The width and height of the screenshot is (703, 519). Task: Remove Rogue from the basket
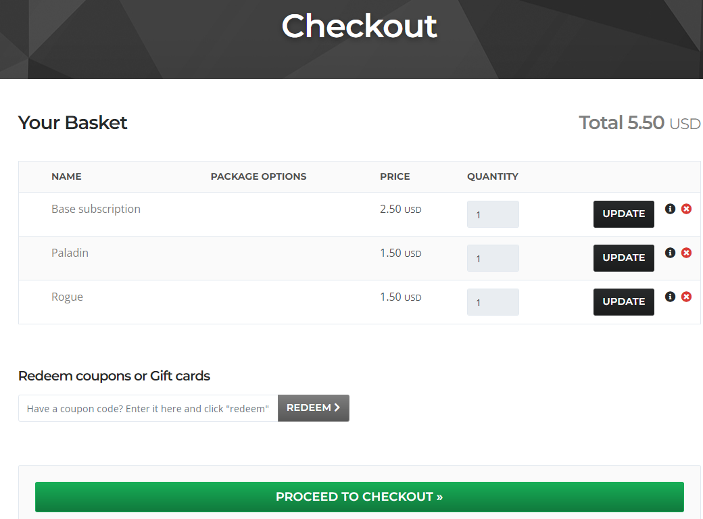click(686, 297)
